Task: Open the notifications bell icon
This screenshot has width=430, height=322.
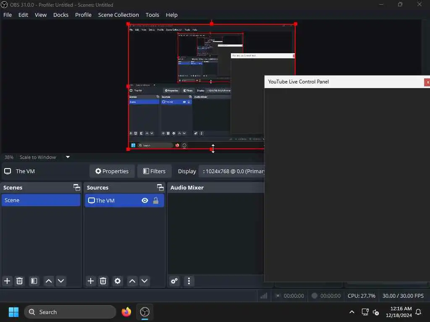Action: click(x=418, y=312)
